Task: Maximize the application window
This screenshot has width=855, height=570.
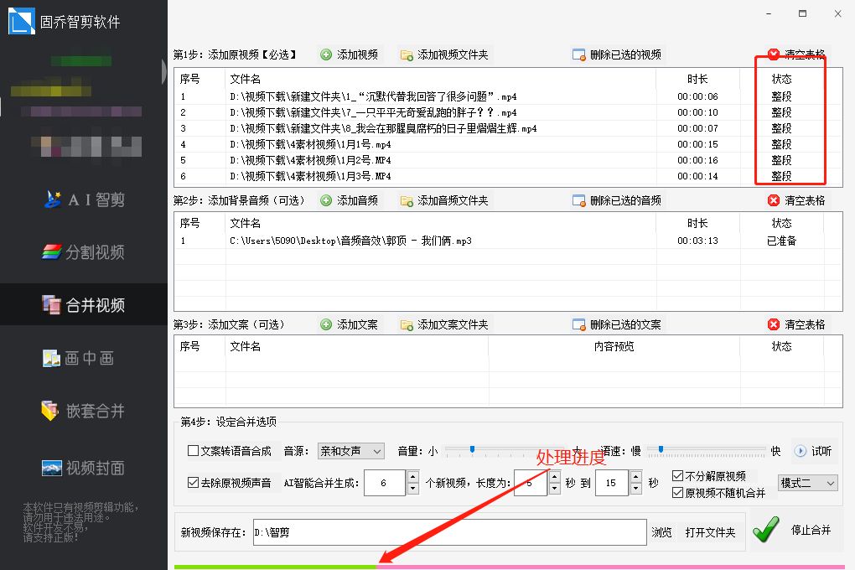Action: pos(803,13)
